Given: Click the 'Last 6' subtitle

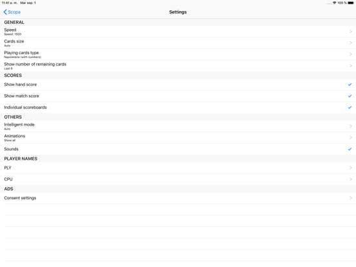Looking at the screenshot, I should (8, 68).
